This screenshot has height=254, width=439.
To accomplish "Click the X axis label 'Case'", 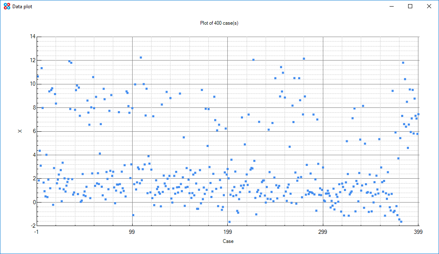I will click(228, 241).
